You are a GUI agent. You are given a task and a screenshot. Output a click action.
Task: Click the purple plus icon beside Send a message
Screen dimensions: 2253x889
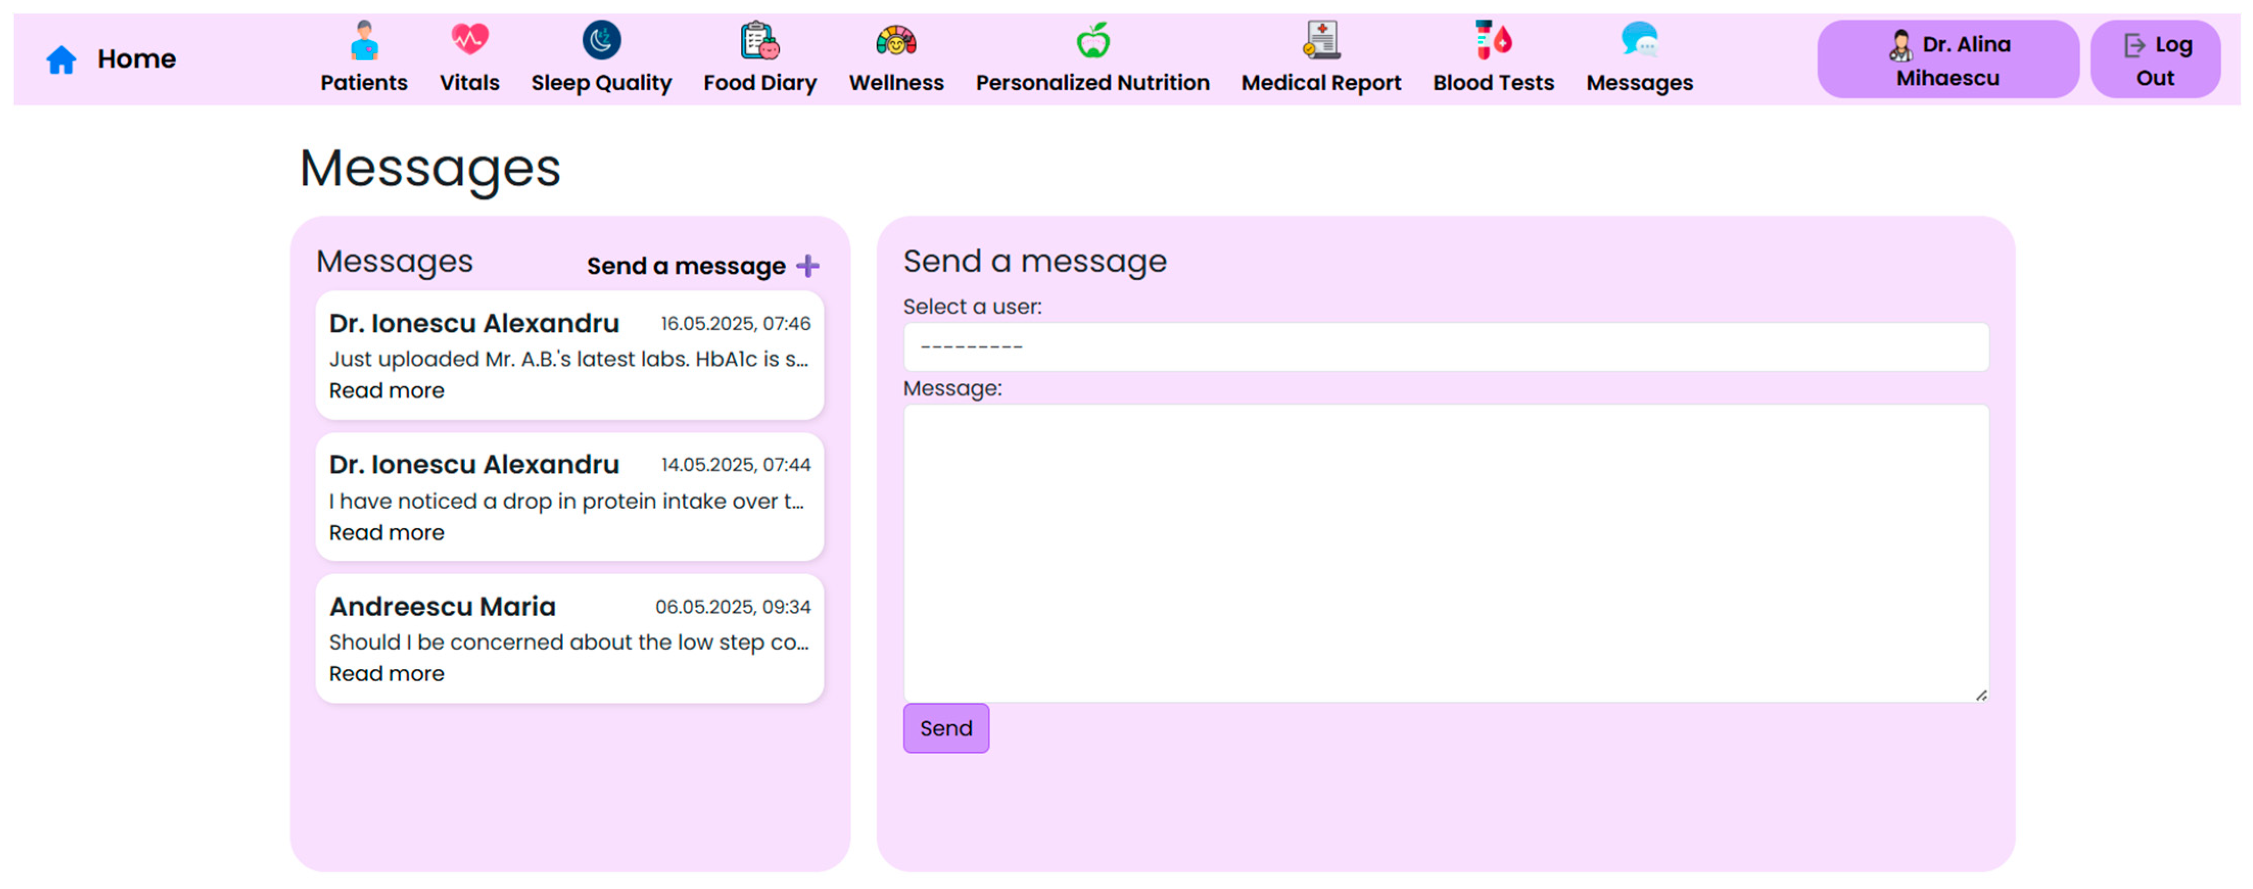click(808, 266)
